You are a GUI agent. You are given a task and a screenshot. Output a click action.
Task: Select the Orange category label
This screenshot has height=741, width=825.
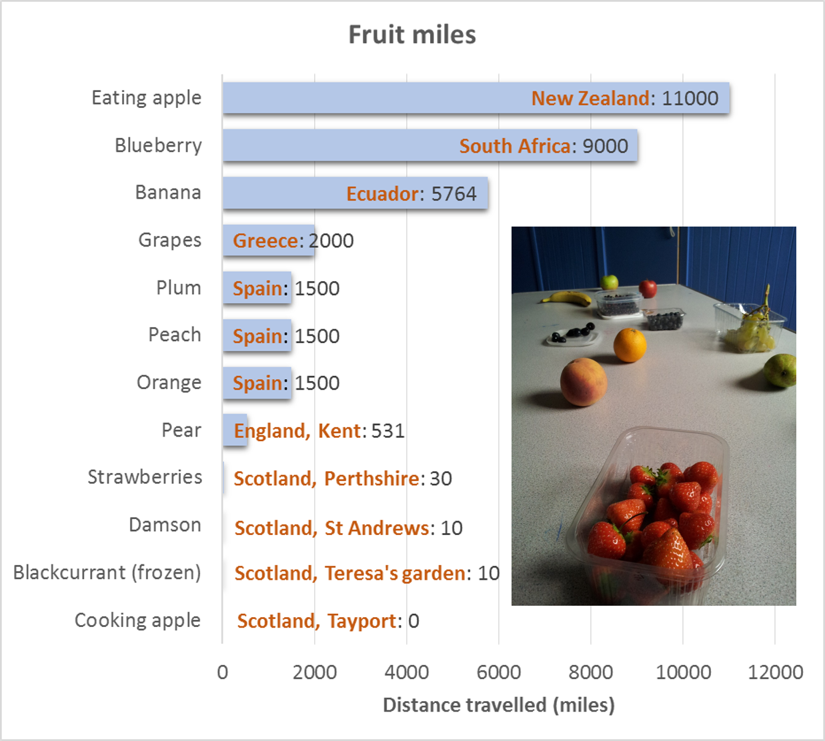coord(169,382)
